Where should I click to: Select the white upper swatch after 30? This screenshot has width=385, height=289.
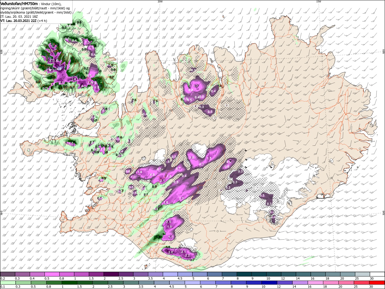(377, 274)
